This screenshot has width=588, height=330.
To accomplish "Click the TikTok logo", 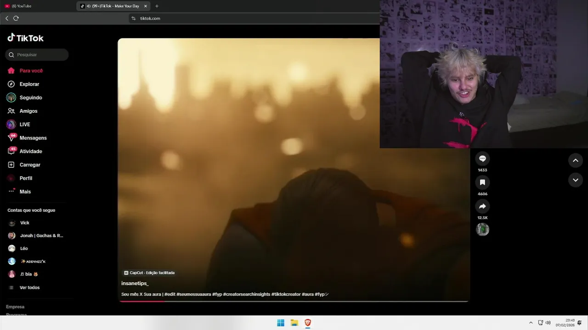I will point(25,38).
